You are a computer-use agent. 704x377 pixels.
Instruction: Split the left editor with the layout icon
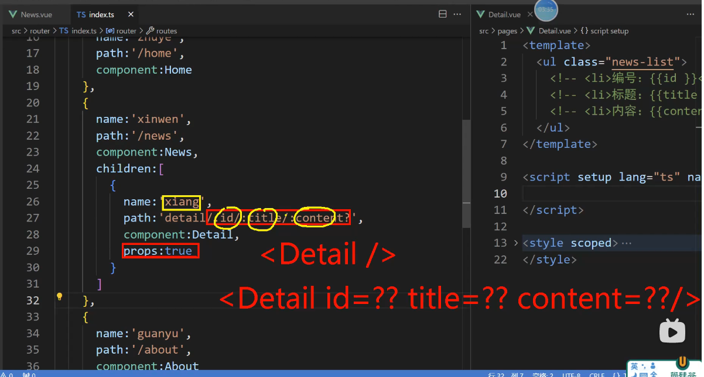point(443,15)
